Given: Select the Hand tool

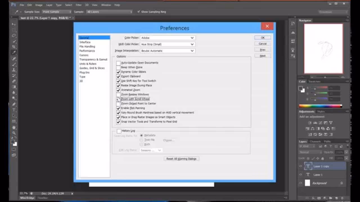Looking at the screenshot, I should pyautogui.click(x=14, y=127).
